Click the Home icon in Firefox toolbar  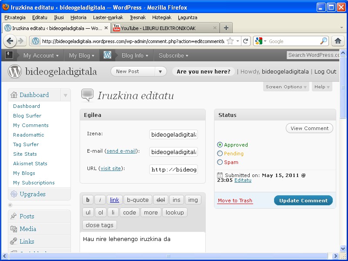click(x=338, y=41)
